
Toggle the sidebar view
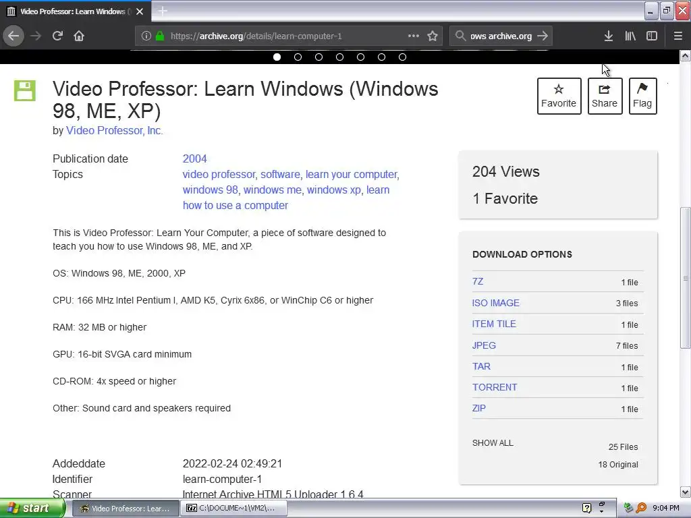[652, 36]
